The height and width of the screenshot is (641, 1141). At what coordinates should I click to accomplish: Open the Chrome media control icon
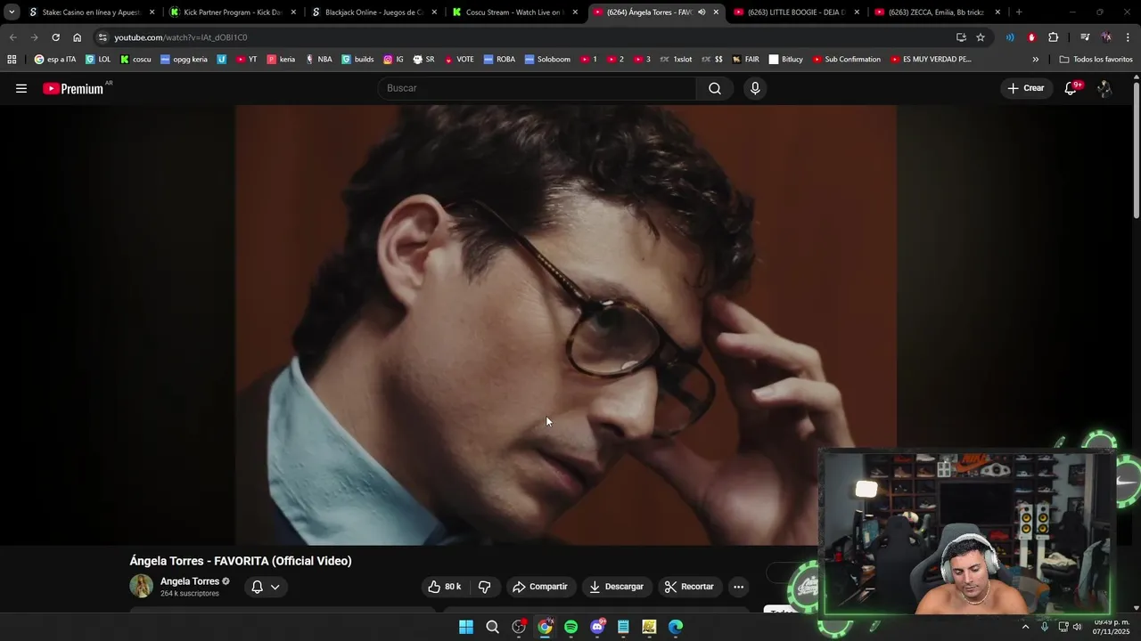click(1085, 37)
